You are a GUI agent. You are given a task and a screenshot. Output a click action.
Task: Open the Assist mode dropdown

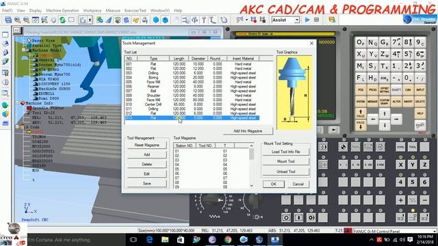pos(297,20)
